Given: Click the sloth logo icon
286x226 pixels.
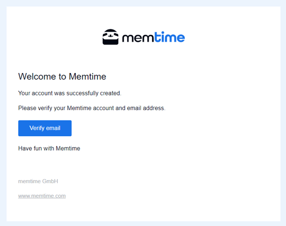Looking at the screenshot, I should [111, 37].
